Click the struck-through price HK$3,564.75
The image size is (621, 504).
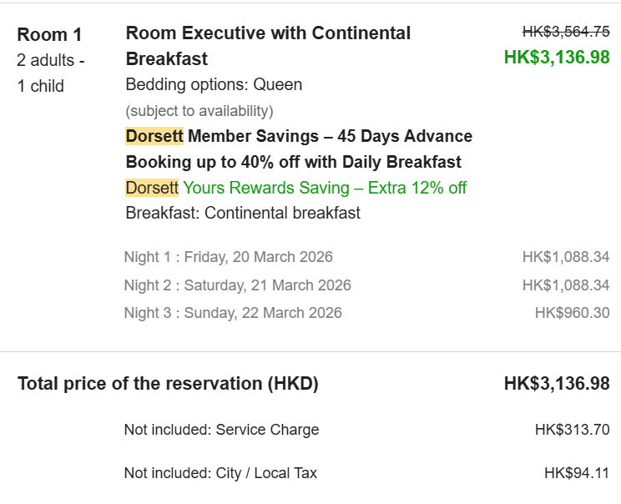click(x=566, y=32)
